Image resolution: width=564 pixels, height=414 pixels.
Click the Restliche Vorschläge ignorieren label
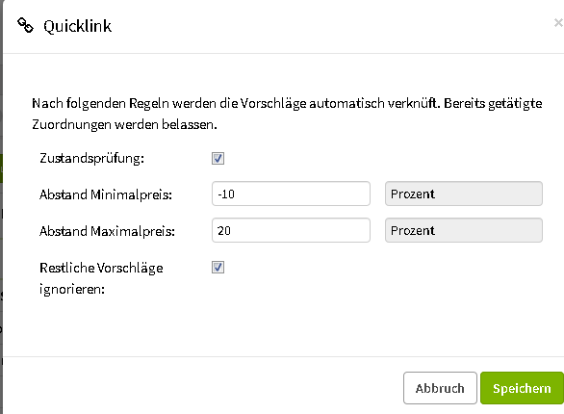(101, 278)
